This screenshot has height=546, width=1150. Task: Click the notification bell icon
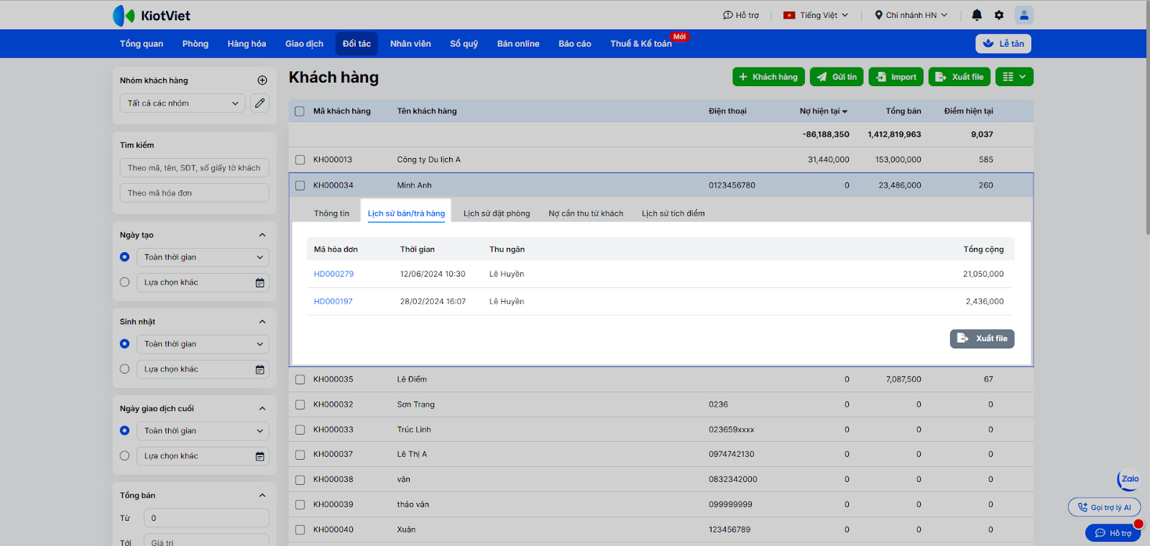tap(977, 15)
